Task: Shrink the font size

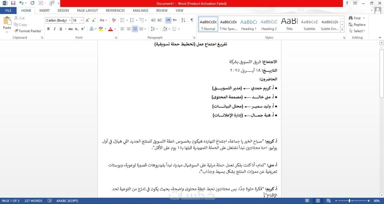Action: [94, 20]
